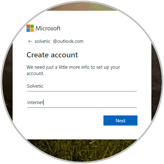Focus the last name field containing Internet

(x=82, y=102)
